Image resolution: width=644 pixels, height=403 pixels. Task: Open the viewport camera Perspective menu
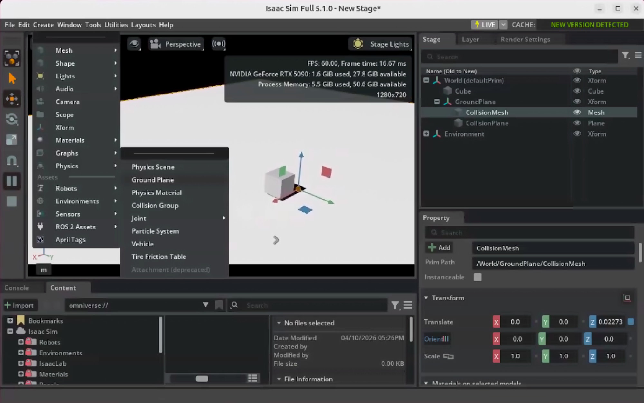(x=176, y=44)
